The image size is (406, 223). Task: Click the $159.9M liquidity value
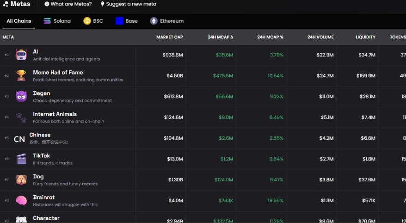tap(366, 75)
